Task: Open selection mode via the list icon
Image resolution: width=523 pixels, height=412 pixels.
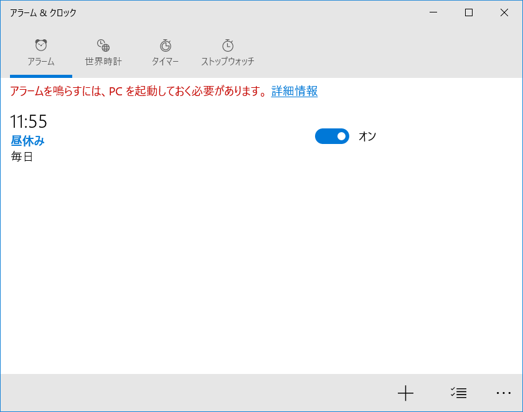Action: coord(459,393)
